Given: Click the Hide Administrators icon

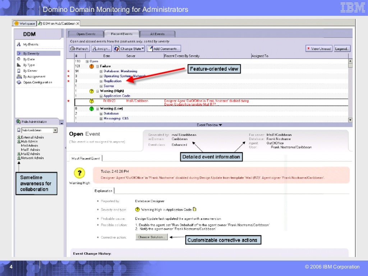Looking at the screenshot, I should (18, 121).
